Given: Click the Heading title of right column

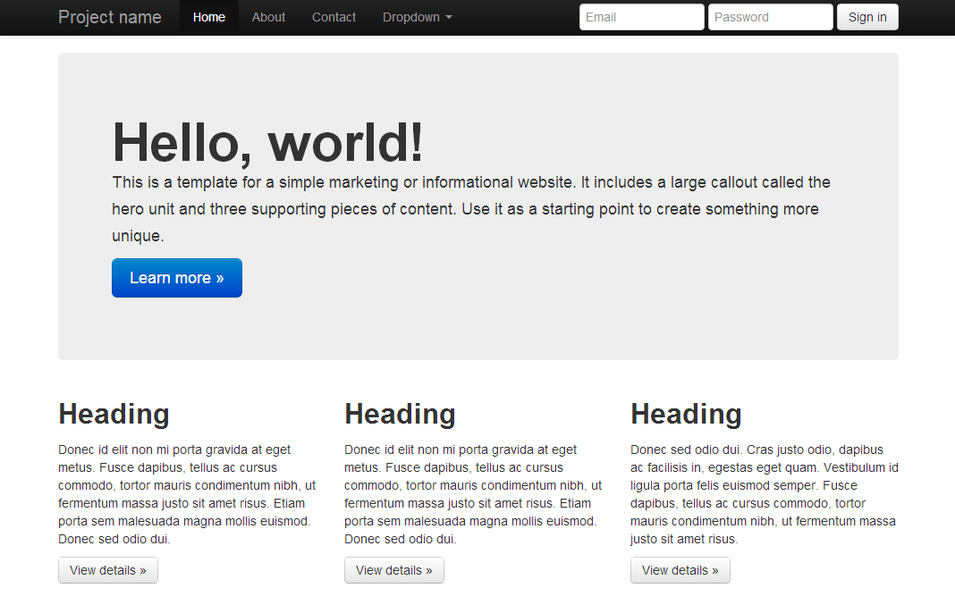Looking at the screenshot, I should [x=686, y=414].
